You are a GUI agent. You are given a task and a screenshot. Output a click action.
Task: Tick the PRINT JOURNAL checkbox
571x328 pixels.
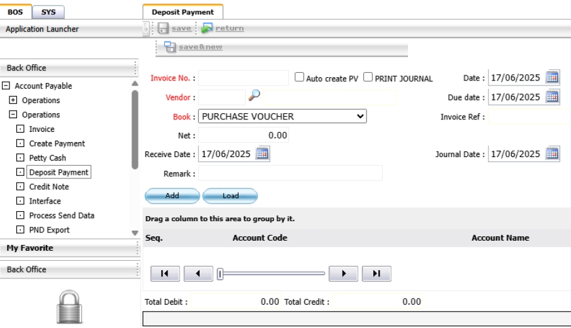[368, 78]
